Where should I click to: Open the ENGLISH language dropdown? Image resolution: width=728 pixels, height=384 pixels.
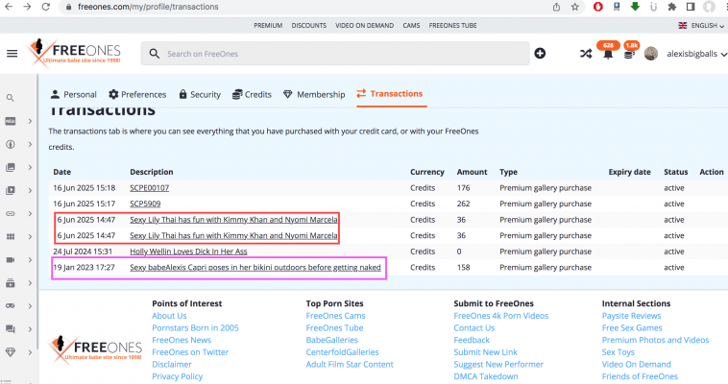(700, 26)
